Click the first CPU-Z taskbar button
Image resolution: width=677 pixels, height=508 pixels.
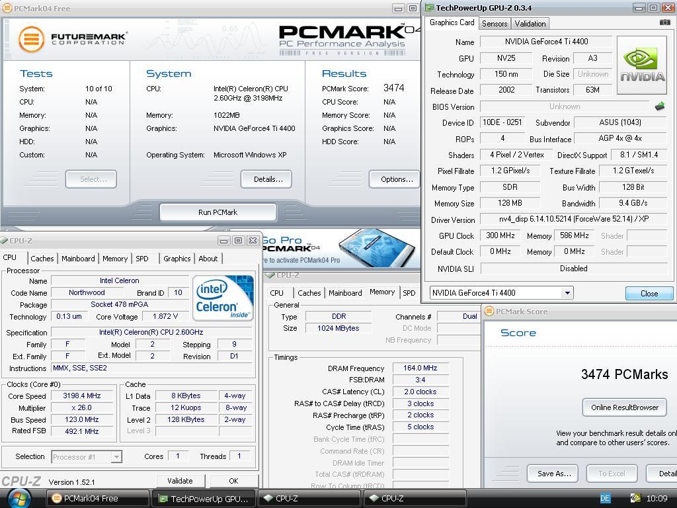point(309,498)
